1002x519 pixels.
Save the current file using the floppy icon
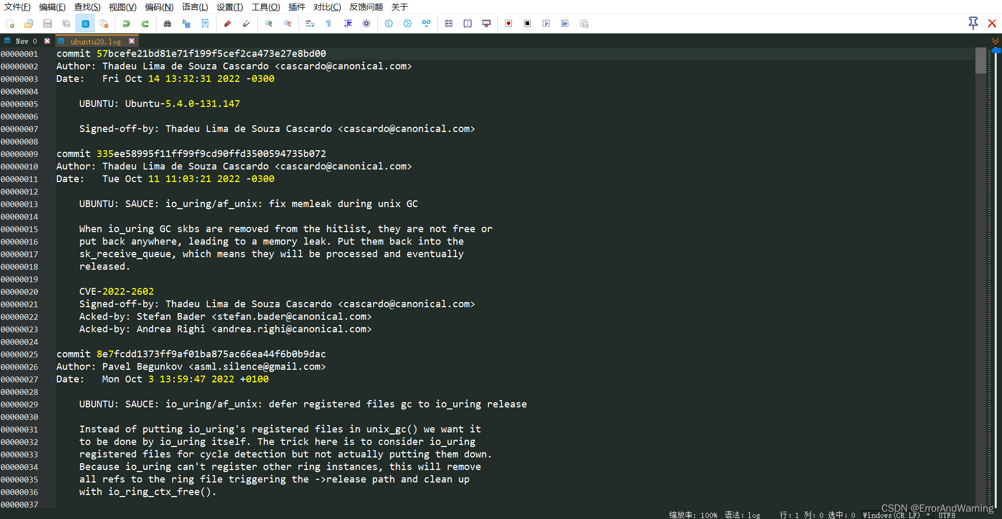click(47, 23)
